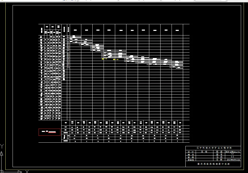Click the scale value 1:1
This screenshot has height=173, width=248.
pyautogui.click(x=232, y=157)
